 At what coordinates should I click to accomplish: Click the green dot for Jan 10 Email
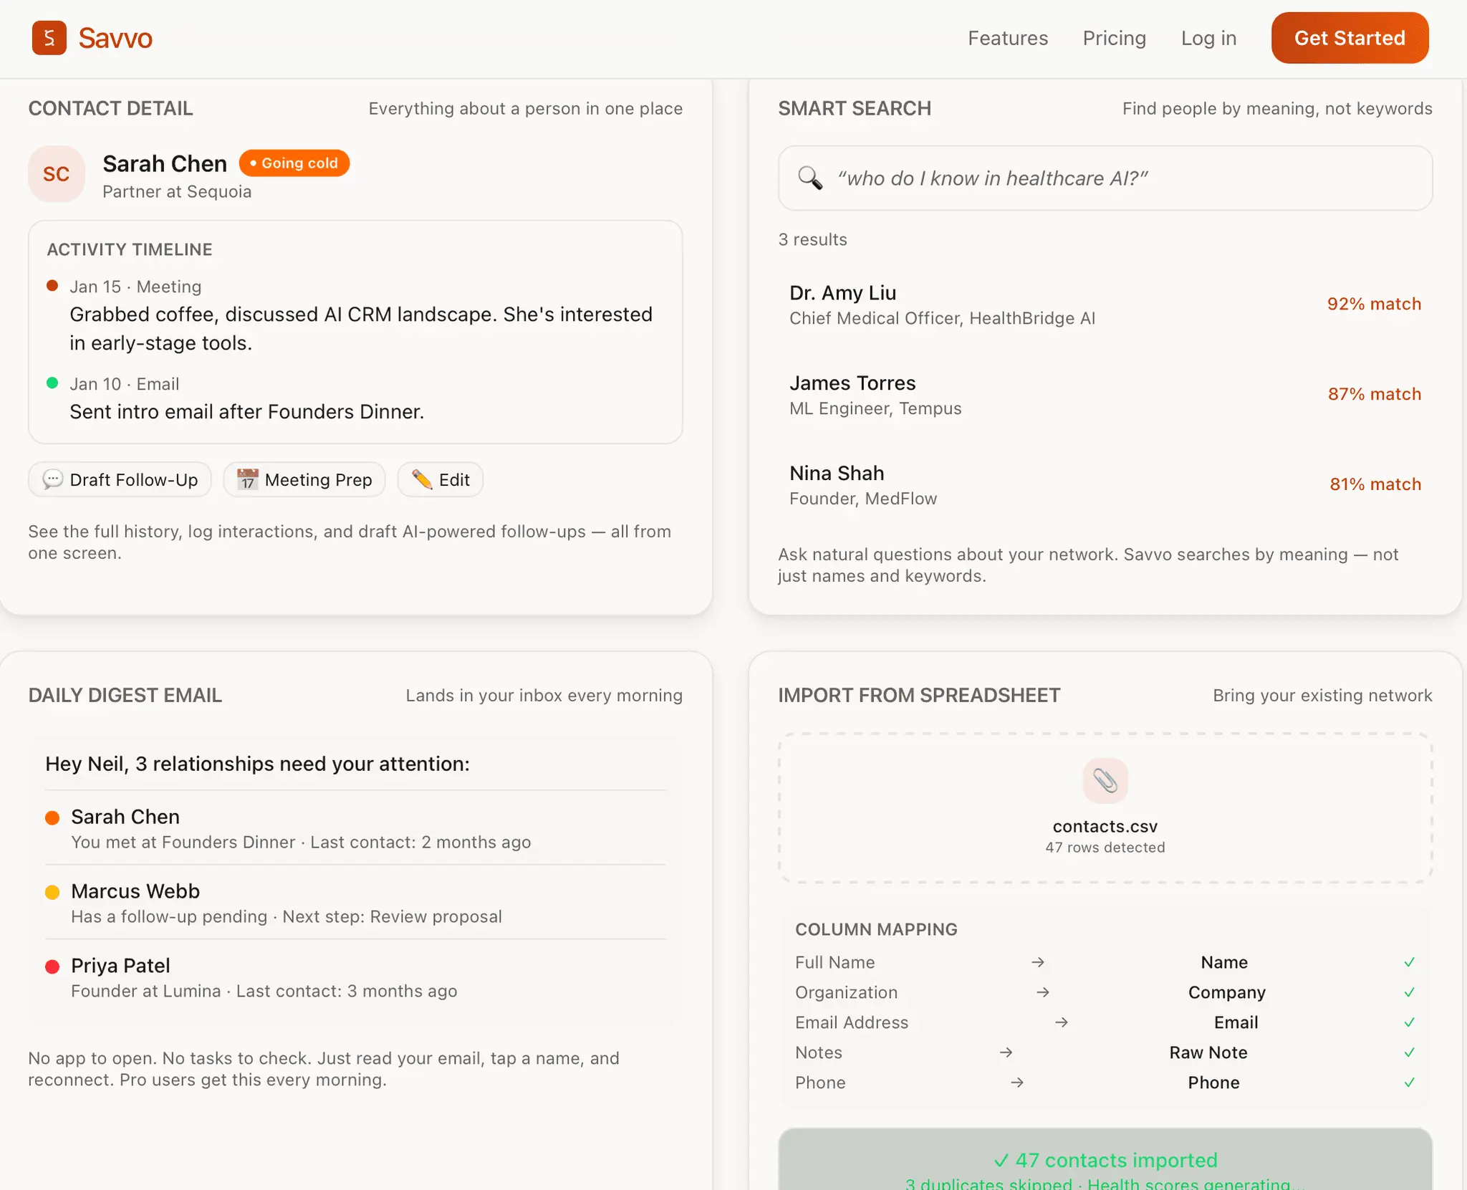[52, 383]
